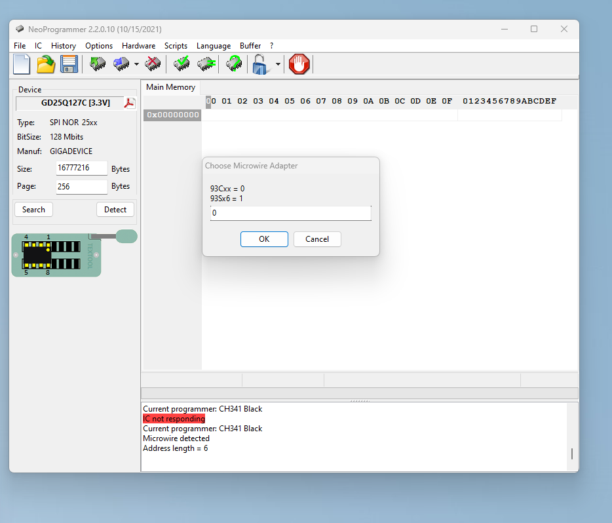Click the Search button
Screen dimensions: 612x523
[x=33, y=210]
